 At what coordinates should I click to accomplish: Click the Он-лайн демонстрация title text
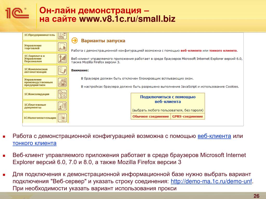[x=94, y=10]
